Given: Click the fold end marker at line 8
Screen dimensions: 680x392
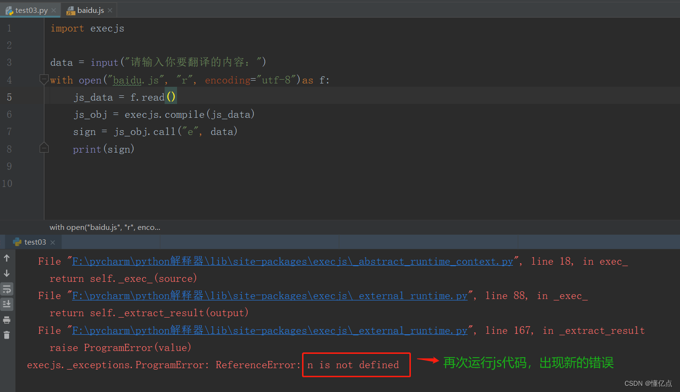Looking at the screenshot, I should 43,147.
